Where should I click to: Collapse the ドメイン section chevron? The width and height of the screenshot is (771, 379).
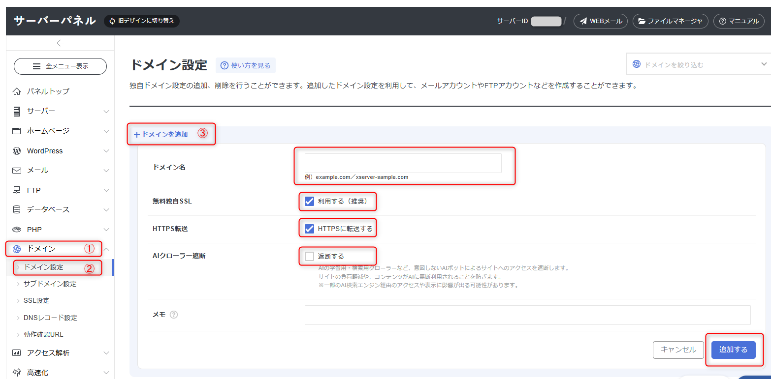106,249
